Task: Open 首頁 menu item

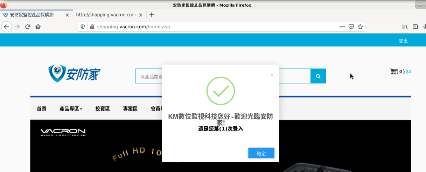Action: point(42,109)
